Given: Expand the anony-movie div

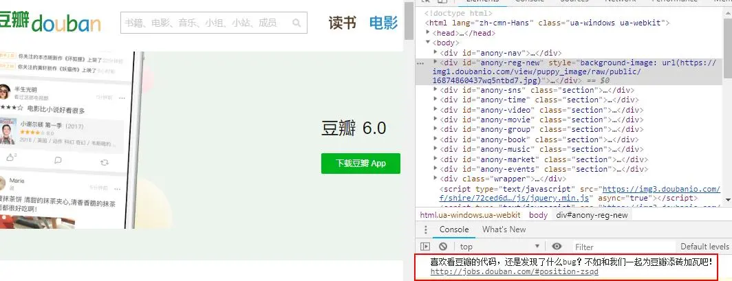Looking at the screenshot, I should point(436,120).
